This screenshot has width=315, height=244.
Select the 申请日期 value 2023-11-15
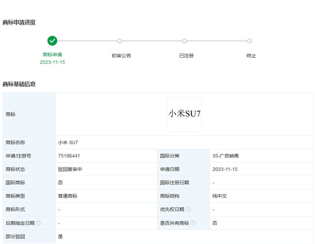pos(225,169)
